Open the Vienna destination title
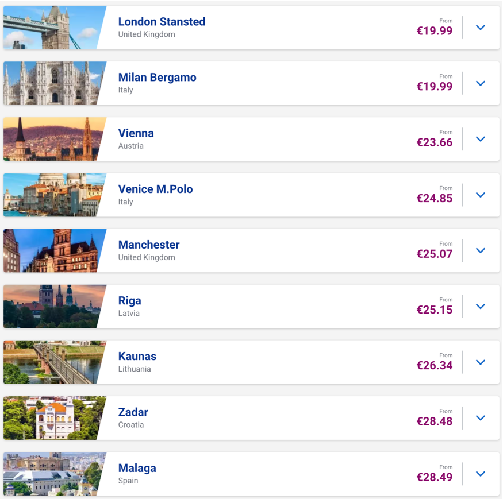503x499 pixels. point(136,133)
